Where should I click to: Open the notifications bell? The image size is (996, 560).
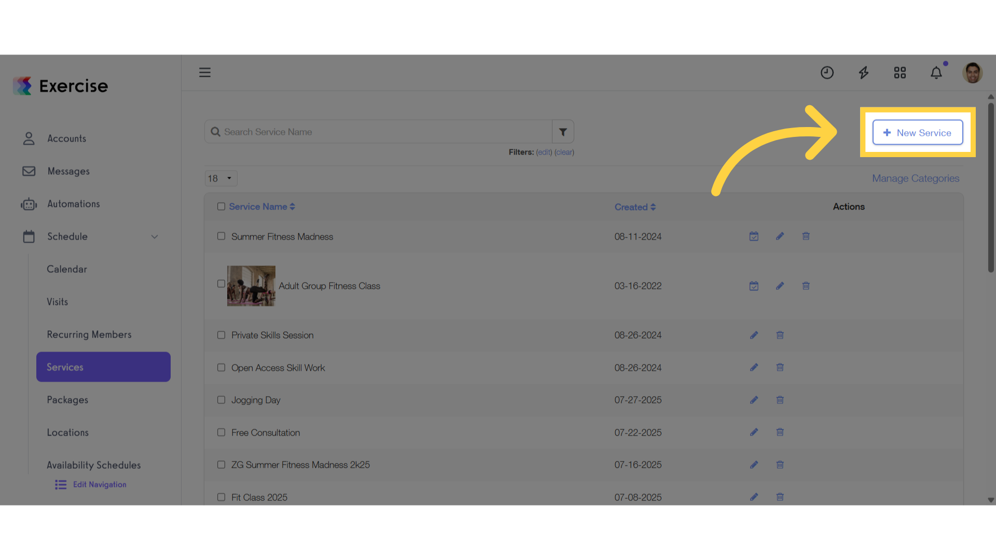(x=936, y=73)
